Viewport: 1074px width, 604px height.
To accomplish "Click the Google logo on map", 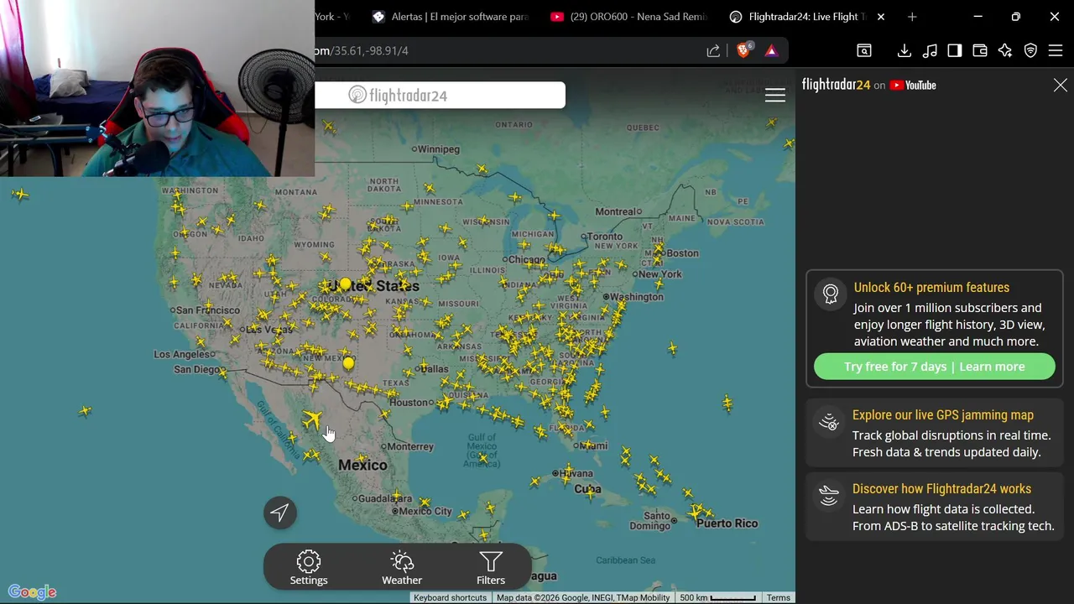I will point(32,592).
